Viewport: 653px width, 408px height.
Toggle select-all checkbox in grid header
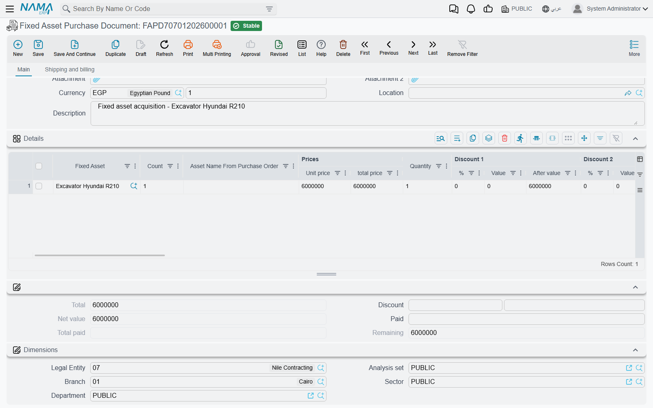click(x=39, y=166)
